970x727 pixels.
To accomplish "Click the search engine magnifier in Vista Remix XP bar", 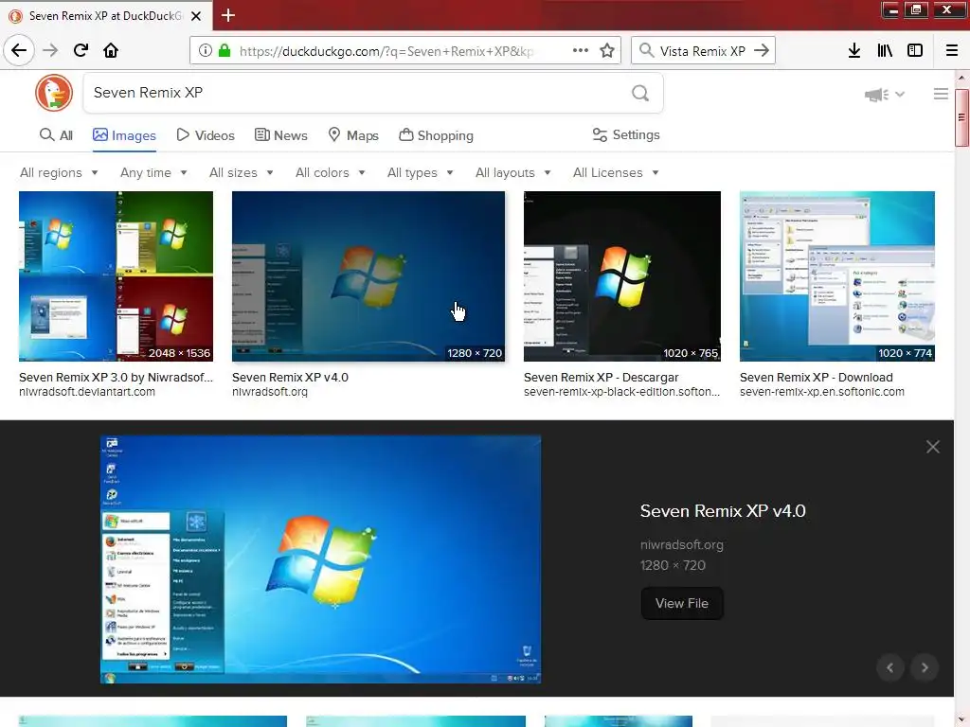I will (x=646, y=51).
